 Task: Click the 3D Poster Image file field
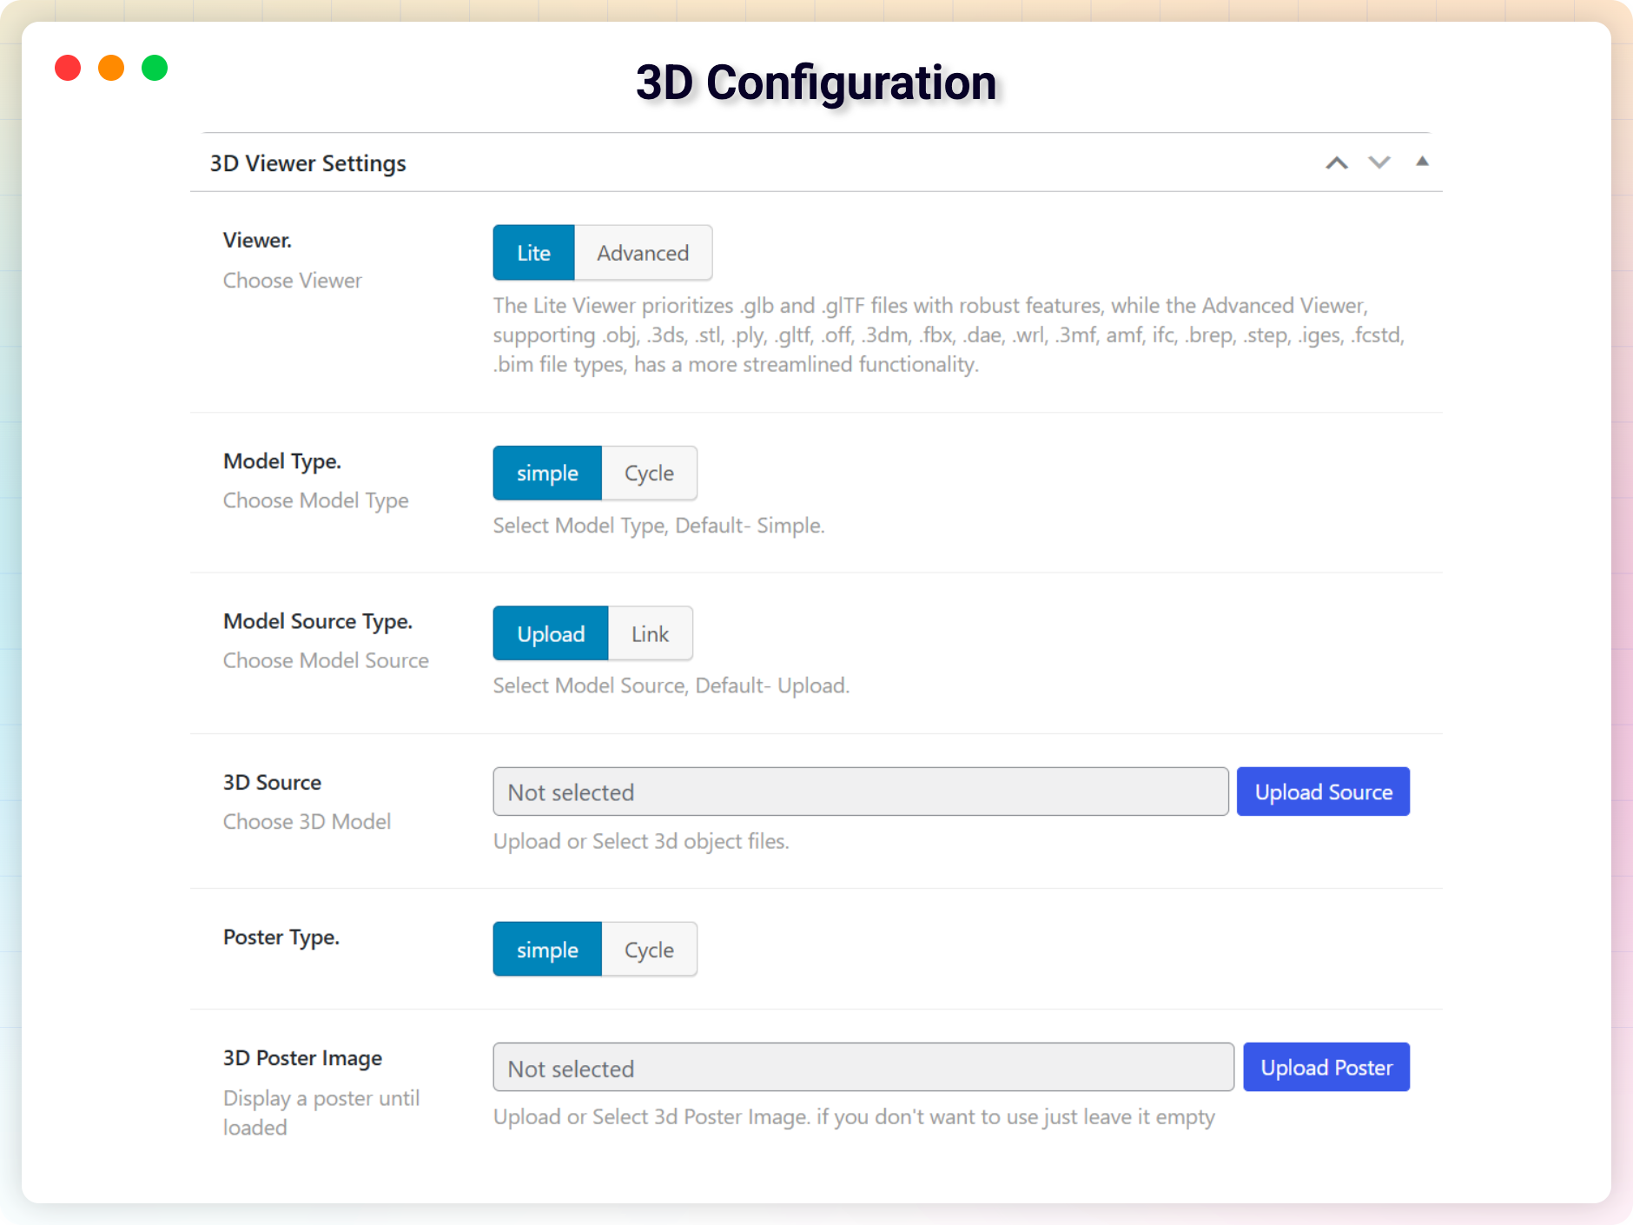tap(863, 1068)
